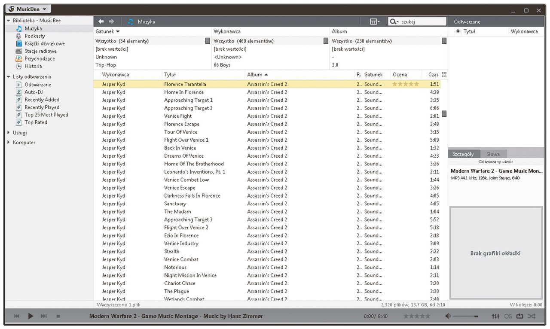550x329 pixels.
Task: Sort track list by Ocena column
Action: click(400, 75)
